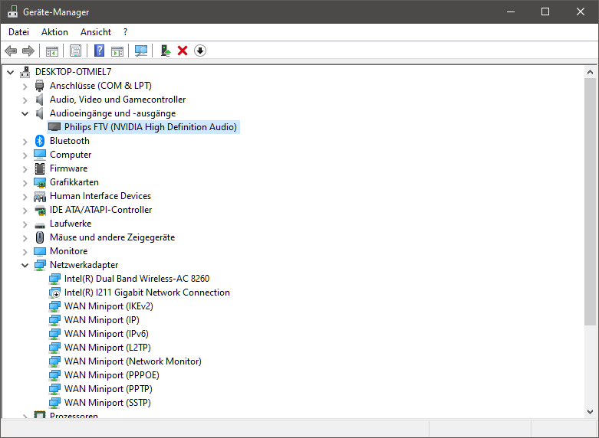Toggle the action pane toolbar icon
Viewport: 599px width, 438px height.
(117, 51)
